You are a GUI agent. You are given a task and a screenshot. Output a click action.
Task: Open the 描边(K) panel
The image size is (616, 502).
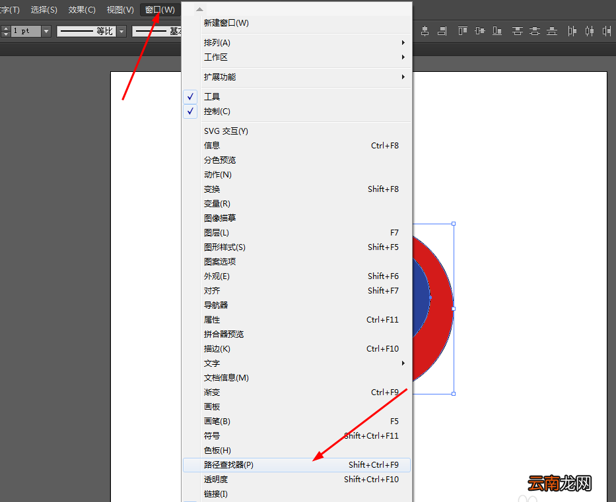click(296, 348)
